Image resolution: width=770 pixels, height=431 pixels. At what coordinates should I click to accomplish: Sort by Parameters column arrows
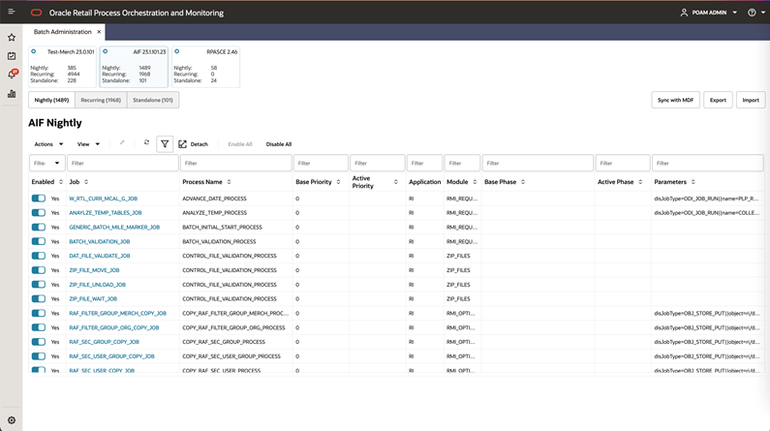[x=693, y=182]
